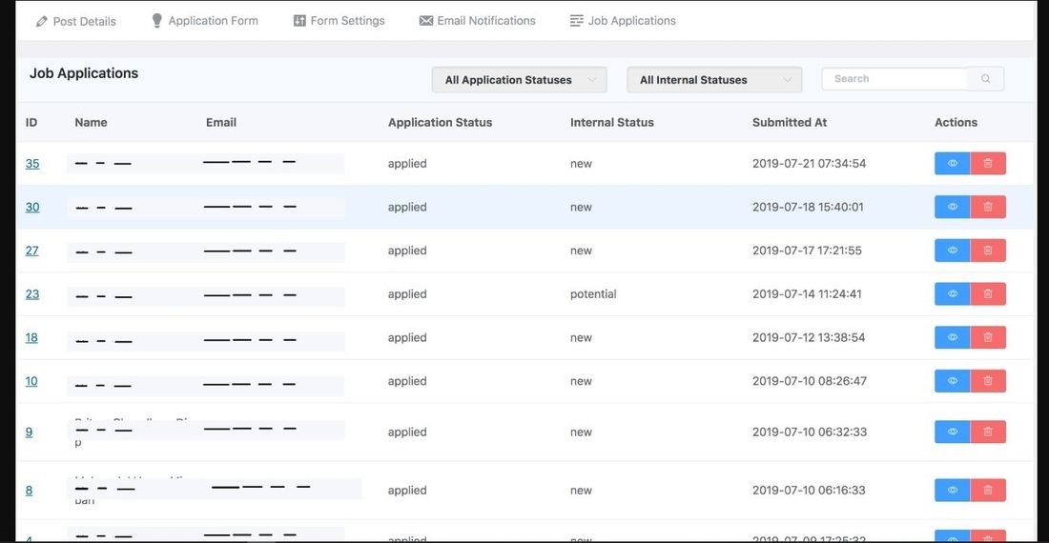Open application ID 18 link
Viewport: 1049px width, 543px height.
[x=31, y=337]
